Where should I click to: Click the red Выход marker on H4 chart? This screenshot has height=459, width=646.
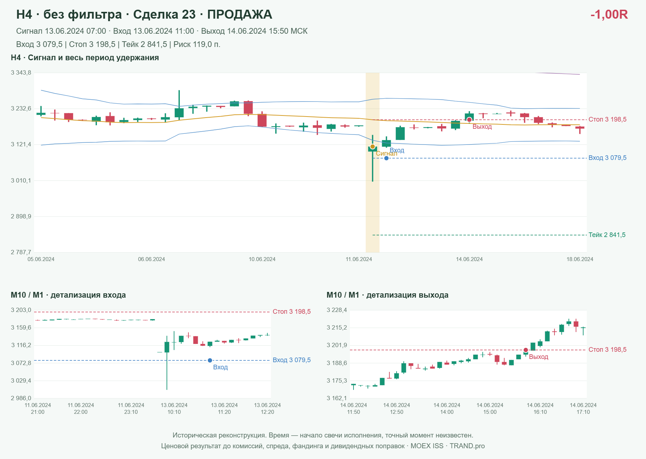(469, 120)
